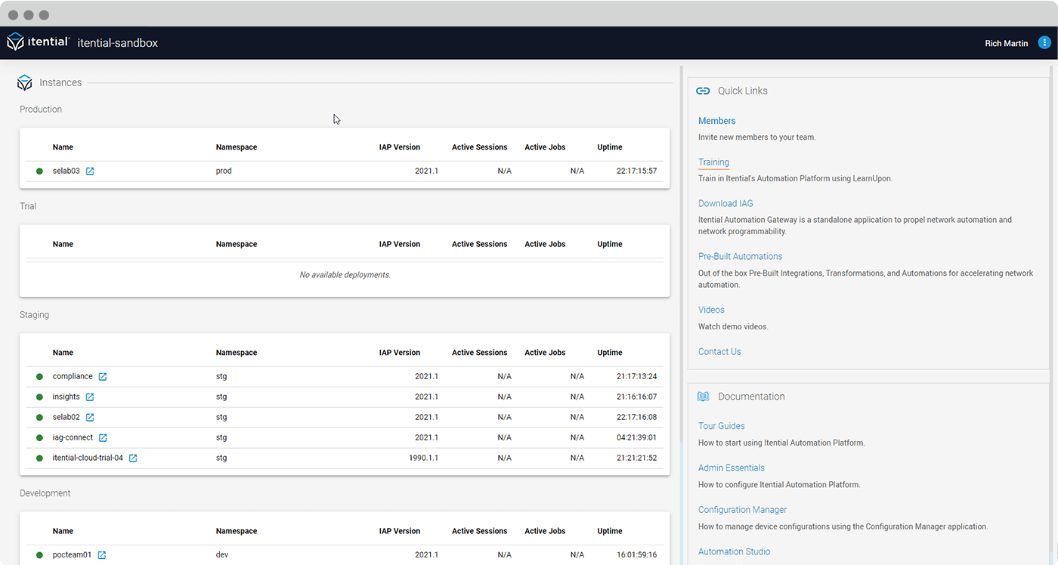
Task: Click the Members quick link
Action: click(x=716, y=121)
